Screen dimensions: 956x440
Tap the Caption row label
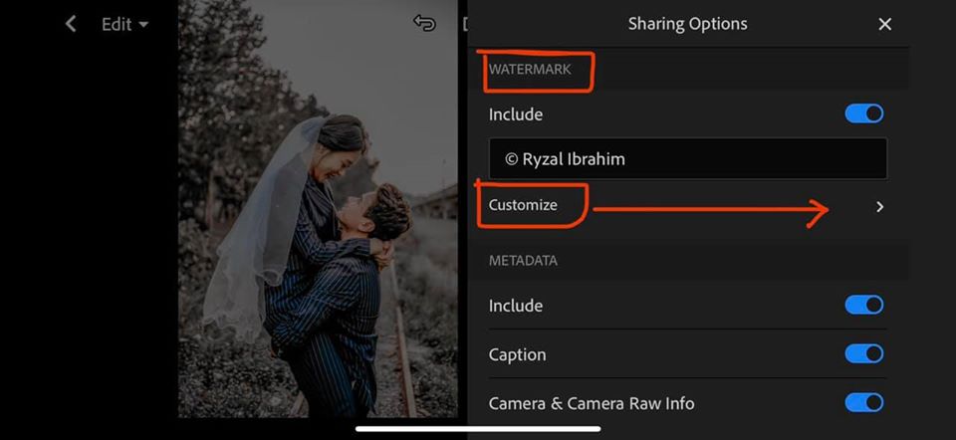(517, 354)
